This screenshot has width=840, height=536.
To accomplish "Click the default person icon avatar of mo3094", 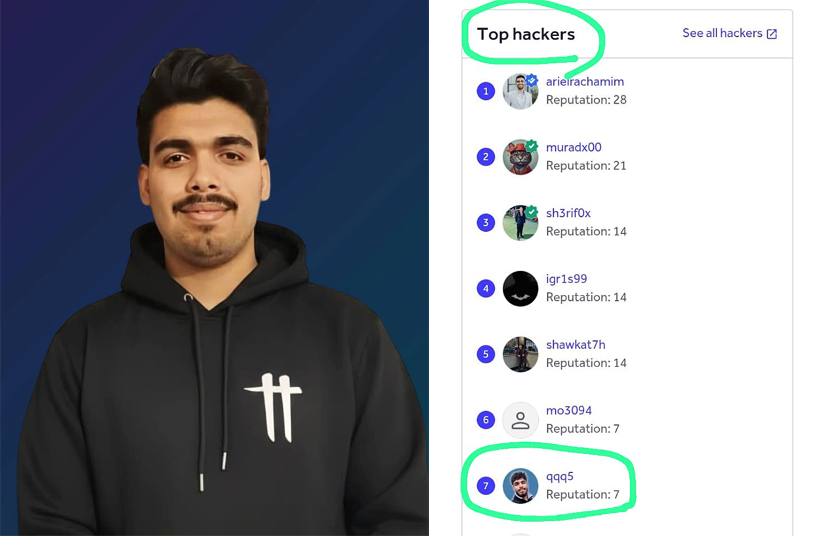I will point(520,420).
